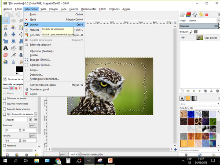The width and height of the screenshot is (220, 165).
Task: Select the Bucket Fill tool
Action: click(x=14, y=48)
